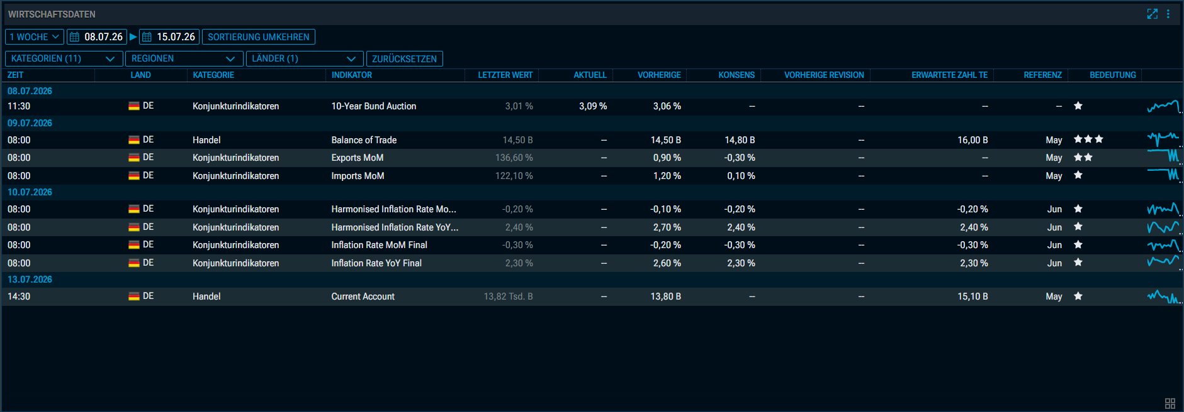Open the start date calendar icon

click(x=74, y=37)
